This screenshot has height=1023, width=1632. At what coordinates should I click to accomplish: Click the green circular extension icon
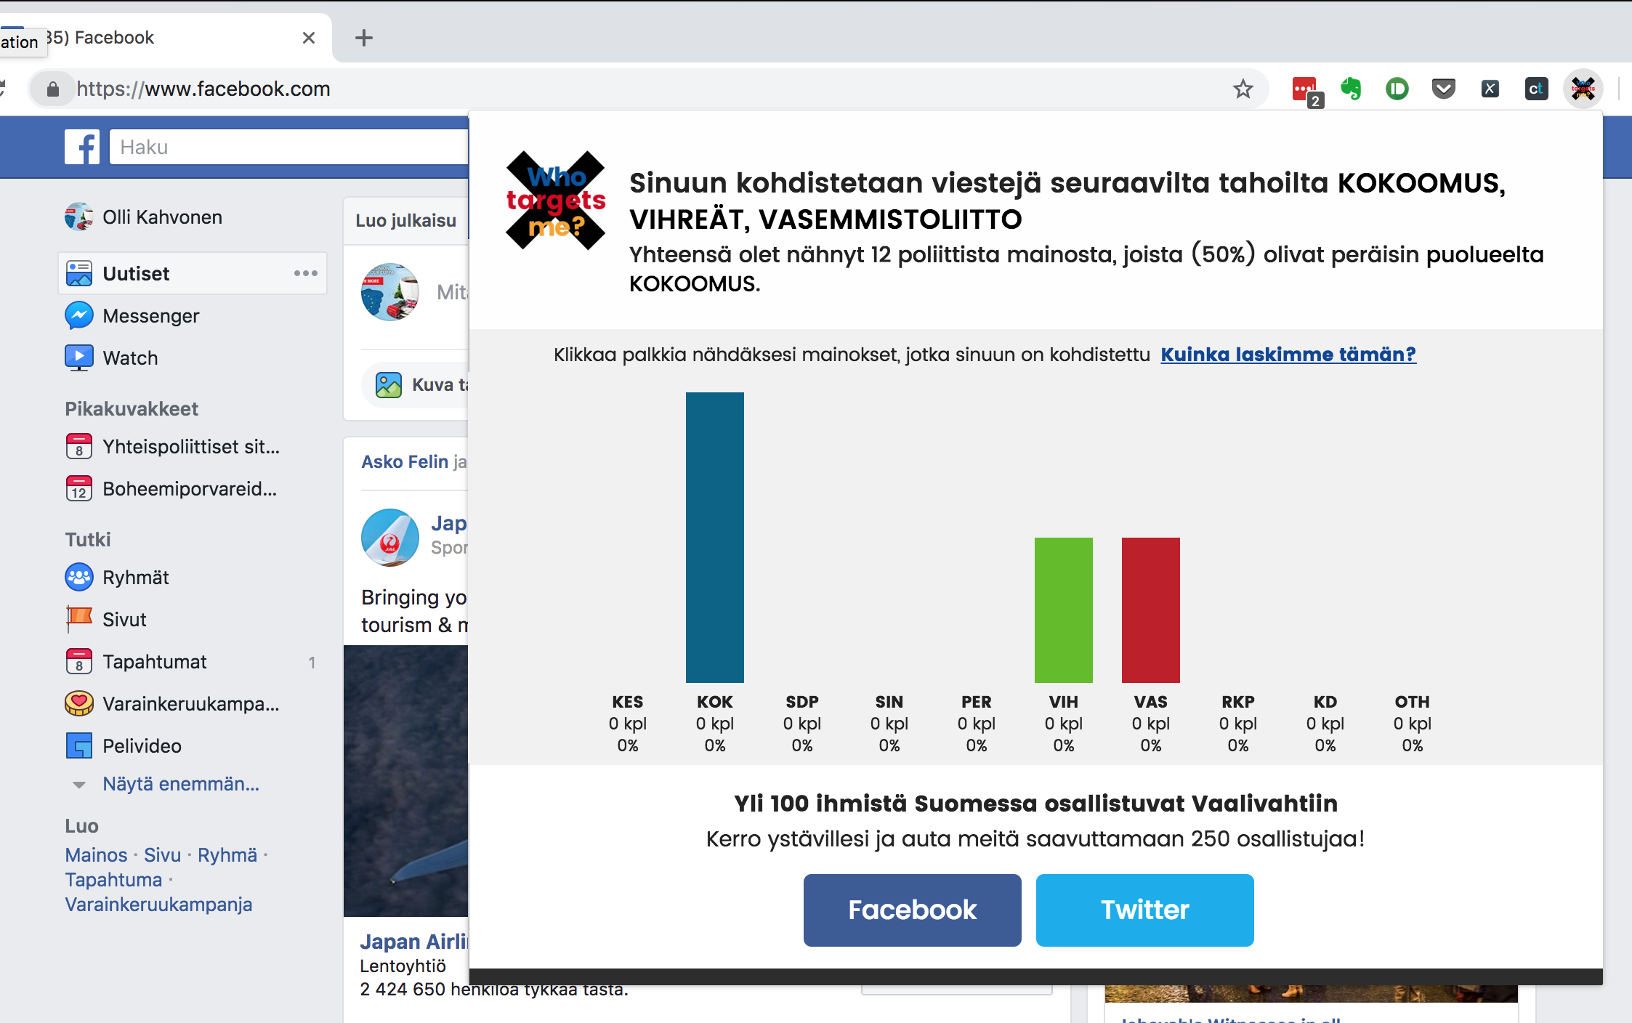click(x=1397, y=89)
